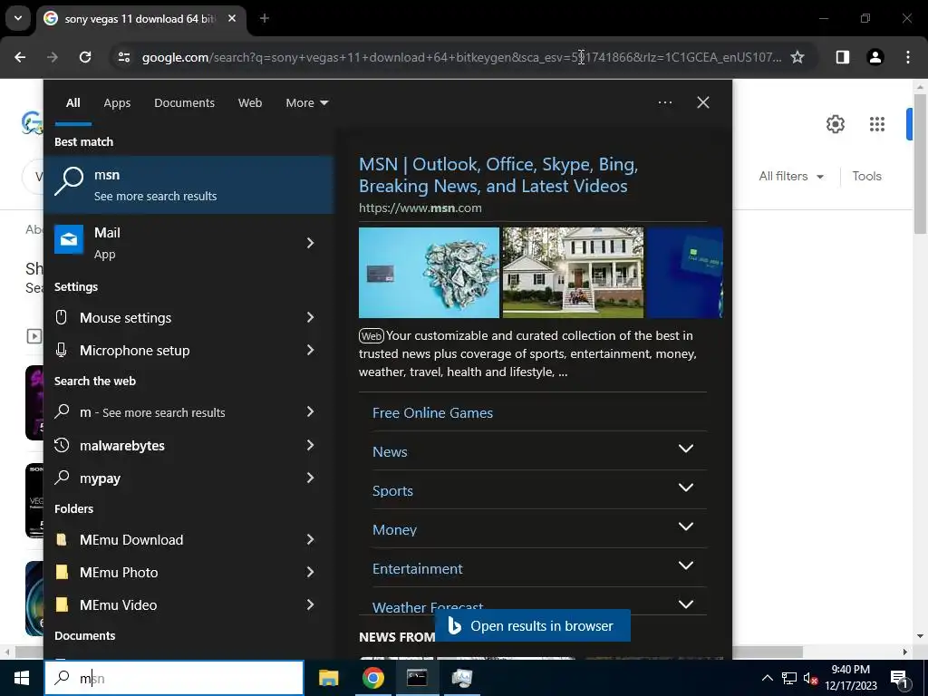Open the Free Online Games link
The height and width of the screenshot is (696, 928).
[432, 412]
